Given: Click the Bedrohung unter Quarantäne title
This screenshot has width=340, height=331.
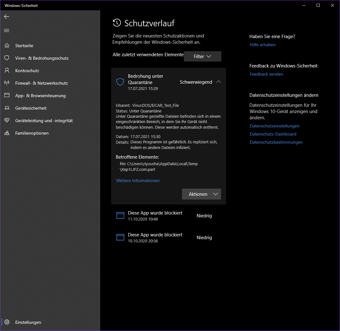Looking at the screenshot, I should pos(145,79).
